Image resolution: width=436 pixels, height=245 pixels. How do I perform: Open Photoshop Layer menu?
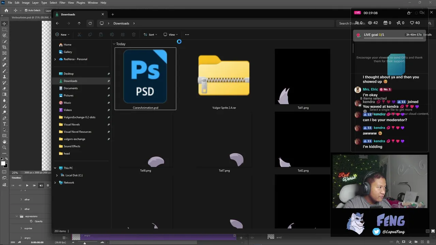pyautogui.click(x=35, y=3)
